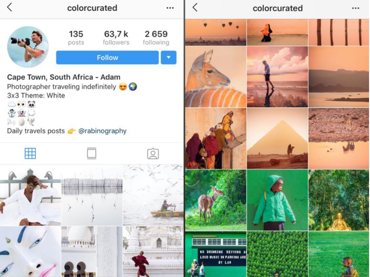Switch to grid view tab
The height and width of the screenshot is (277, 370).
click(30, 153)
